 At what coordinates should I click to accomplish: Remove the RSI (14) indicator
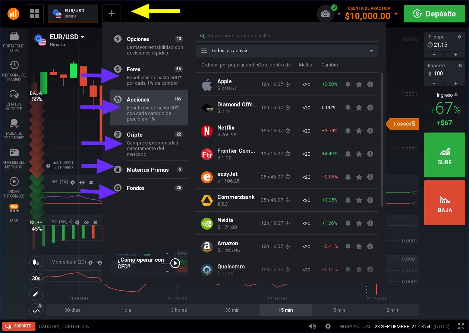[x=91, y=182]
